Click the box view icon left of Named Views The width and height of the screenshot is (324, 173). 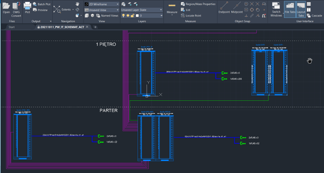(x=87, y=16)
